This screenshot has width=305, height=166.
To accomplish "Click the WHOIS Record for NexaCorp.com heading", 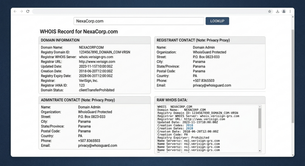I will 79,31.
